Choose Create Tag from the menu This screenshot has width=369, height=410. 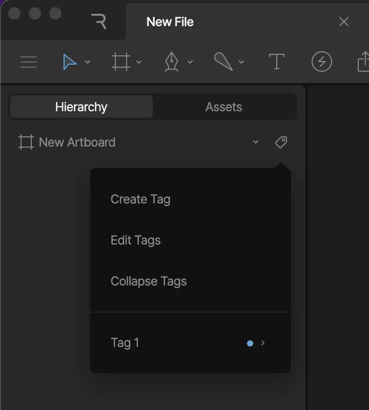(x=140, y=199)
